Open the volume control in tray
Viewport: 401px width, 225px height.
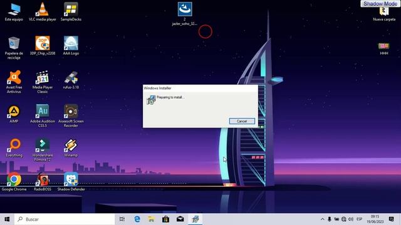tap(351, 219)
